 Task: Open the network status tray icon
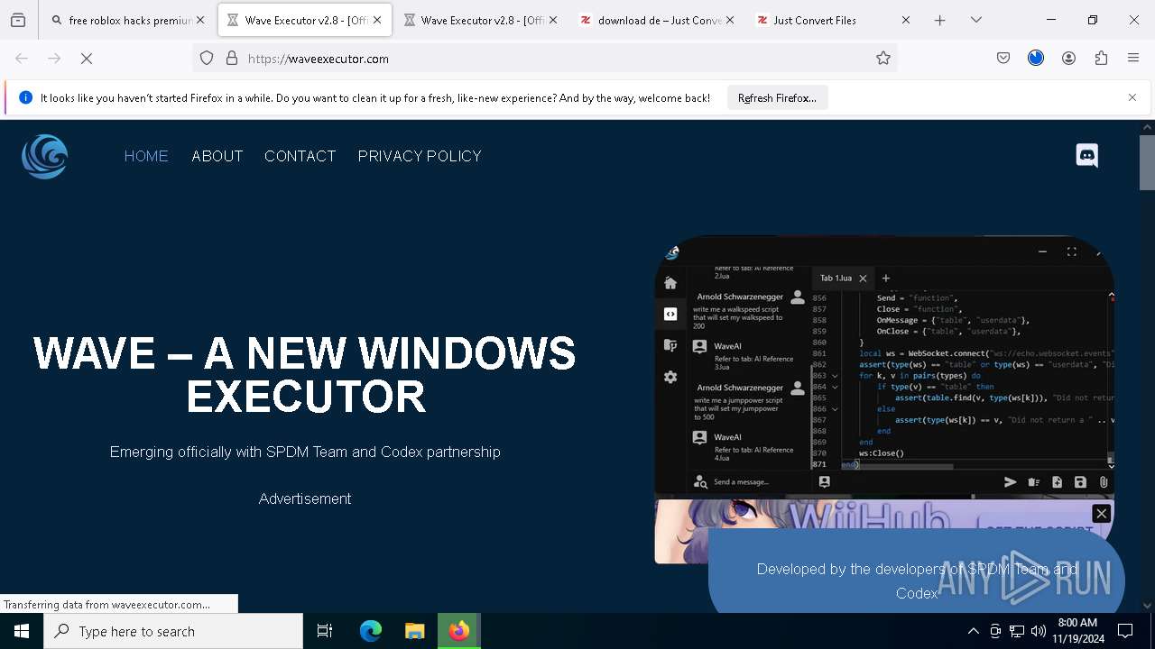click(x=1017, y=631)
